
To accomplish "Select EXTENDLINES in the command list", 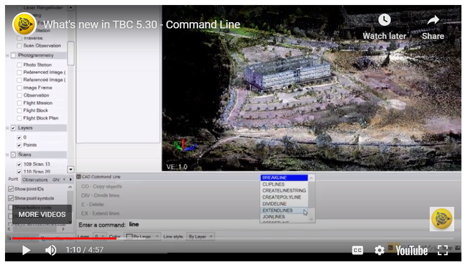I will [x=284, y=210].
